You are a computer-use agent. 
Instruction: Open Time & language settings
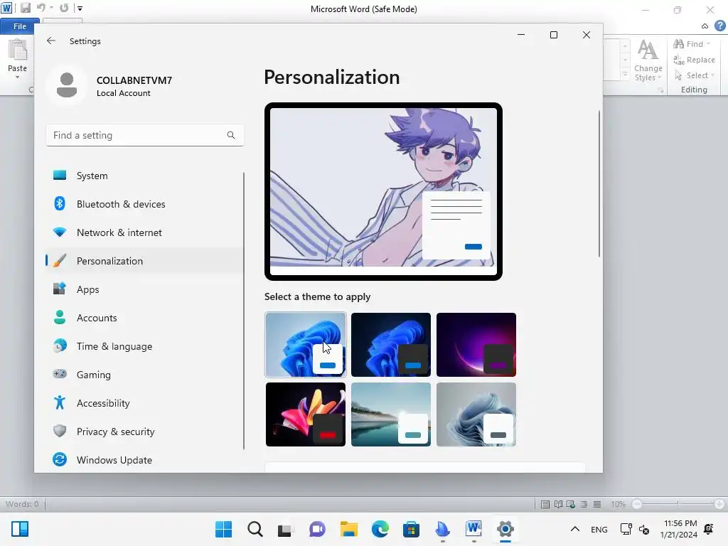(144, 346)
